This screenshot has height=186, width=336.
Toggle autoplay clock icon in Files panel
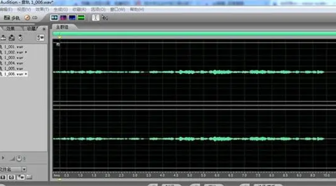tap(19, 158)
